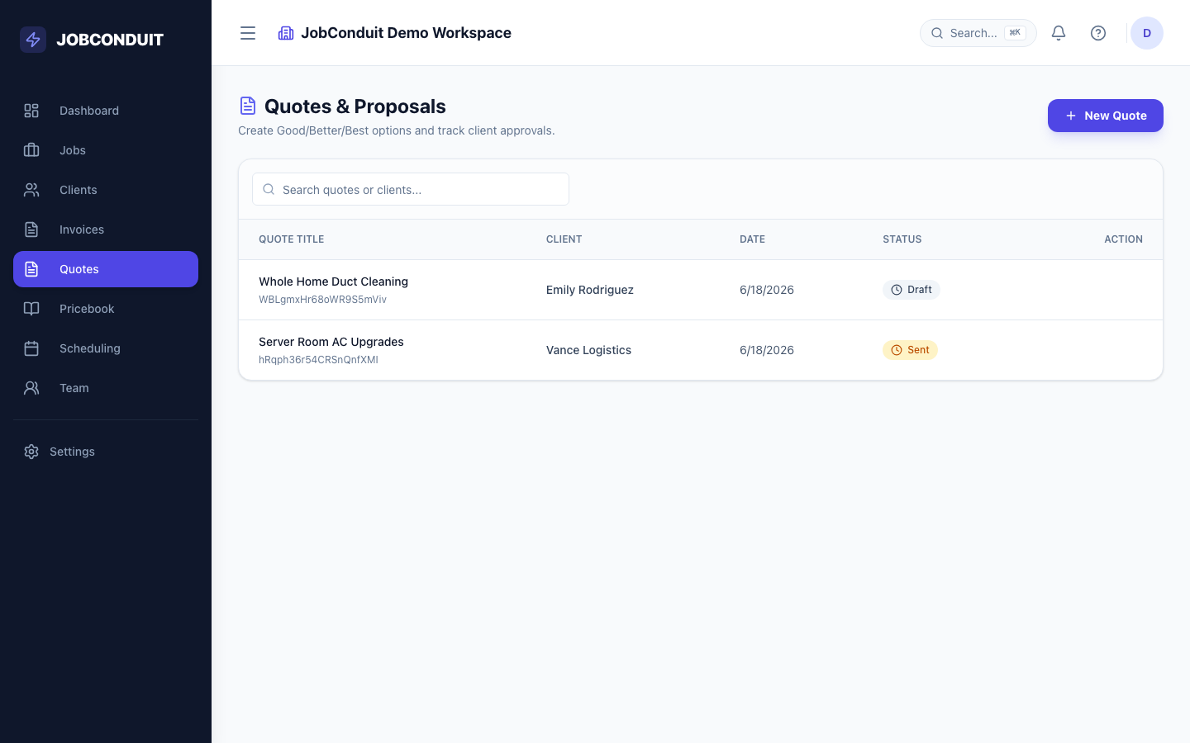This screenshot has height=743, width=1190.
Task: Click the JobConduit lightning bolt logo
Action: [x=33, y=40]
